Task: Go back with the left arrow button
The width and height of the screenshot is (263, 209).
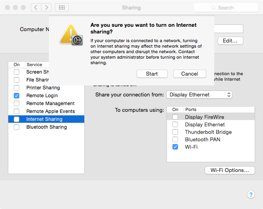Action: coord(36,7)
